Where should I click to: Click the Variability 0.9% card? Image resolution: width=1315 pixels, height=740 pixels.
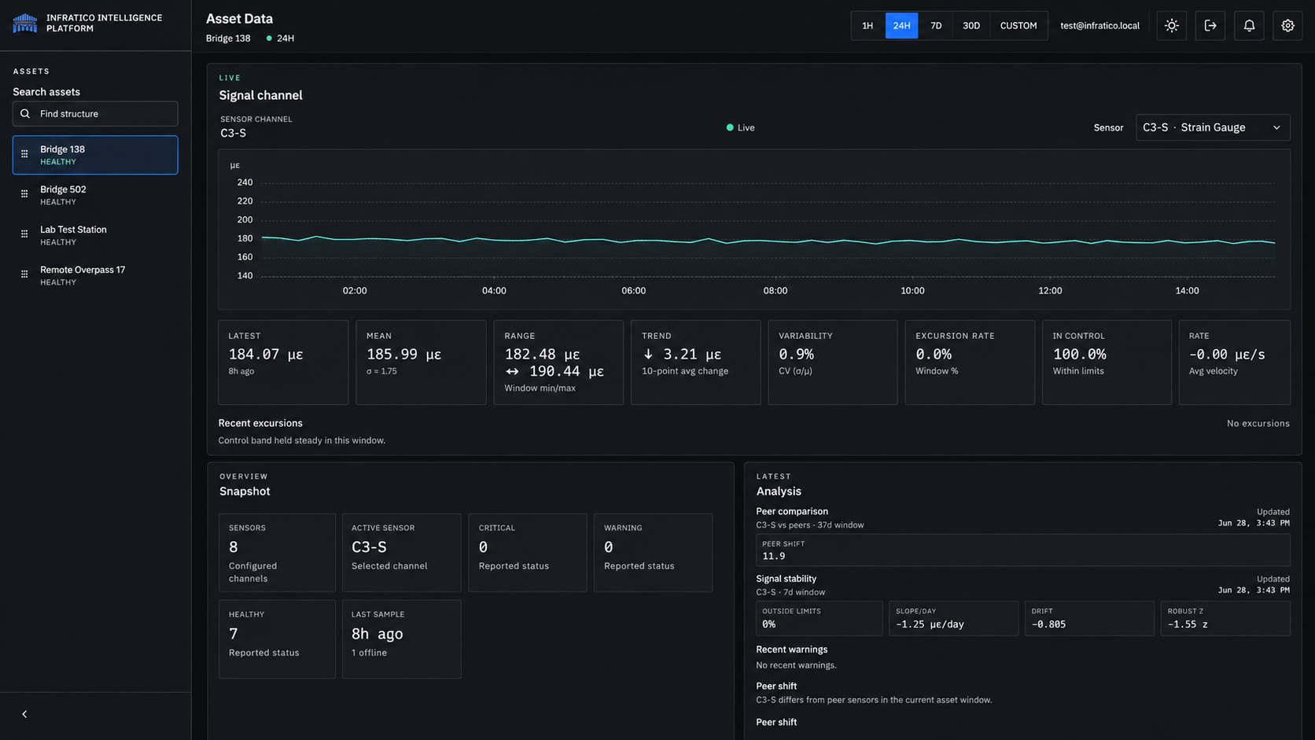(x=832, y=362)
